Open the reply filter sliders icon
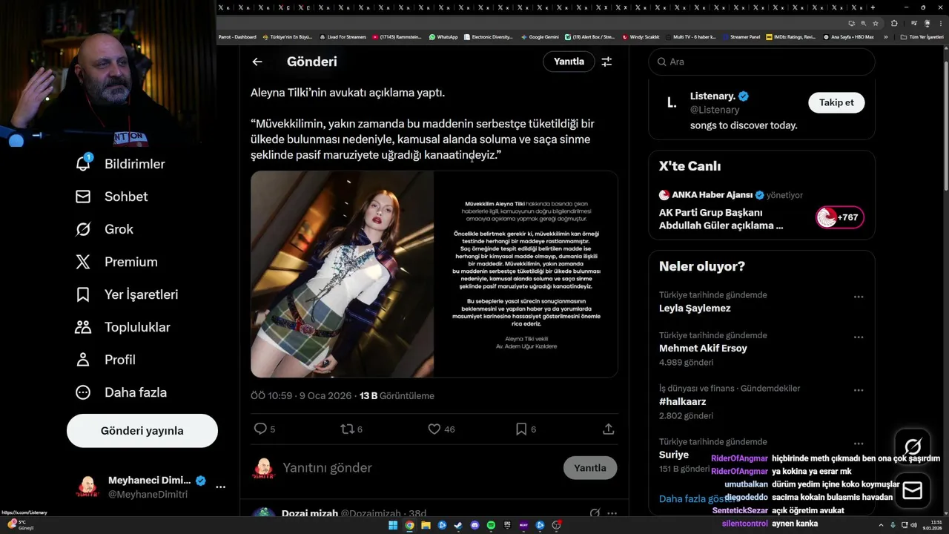949x534 pixels. point(606,62)
